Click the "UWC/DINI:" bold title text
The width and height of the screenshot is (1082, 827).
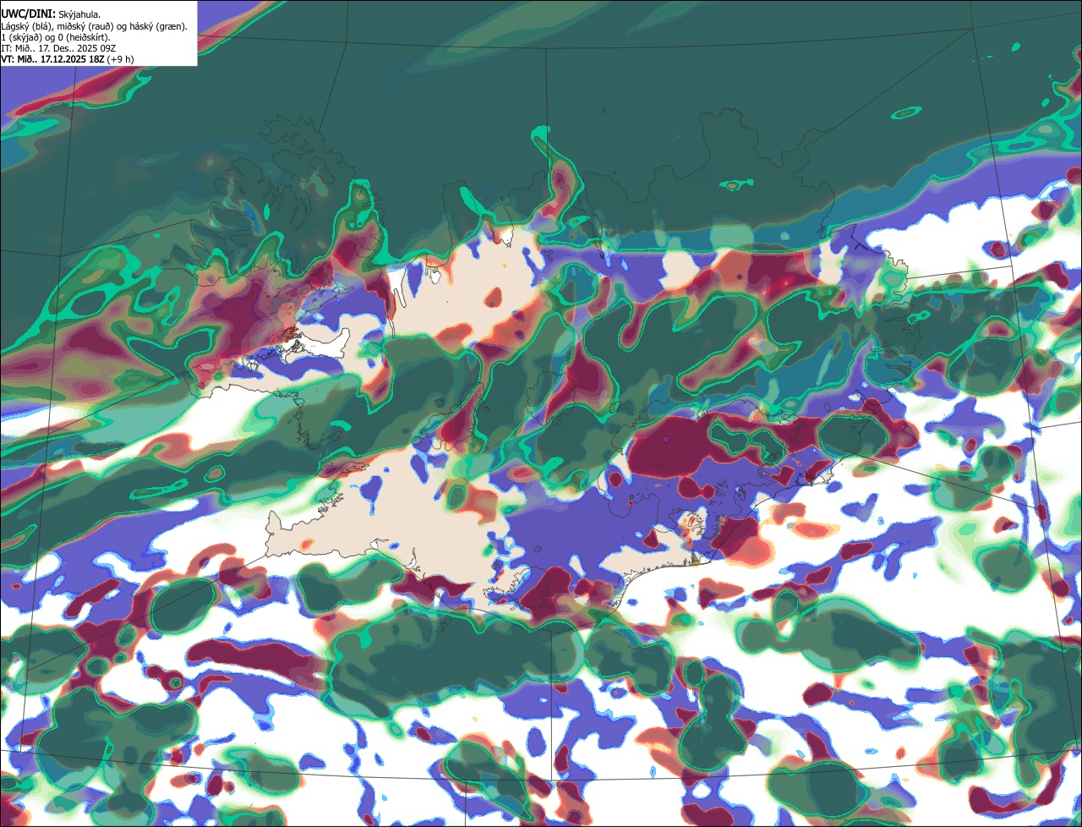point(29,14)
